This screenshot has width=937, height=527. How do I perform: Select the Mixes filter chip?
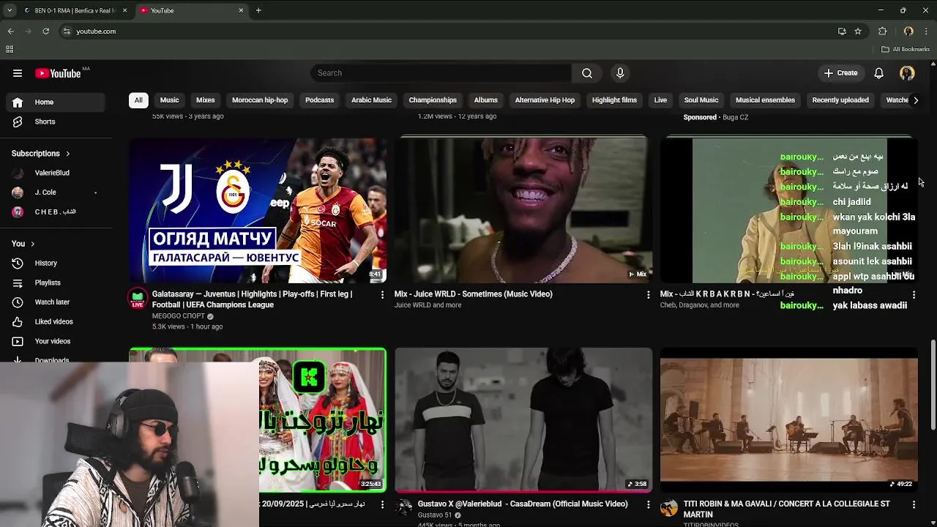205,100
